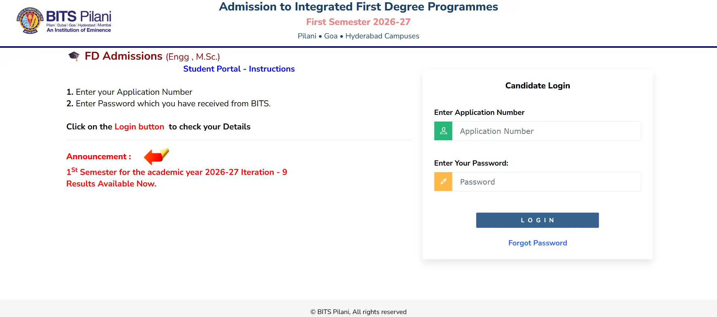Viewport: 717px width, 317px height.
Task: Click the 'Iteration - 9' announcement line
Action: click(177, 172)
